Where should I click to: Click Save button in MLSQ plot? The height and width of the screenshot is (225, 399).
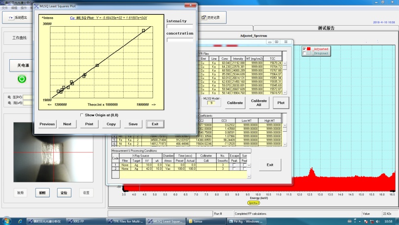tap(133, 124)
